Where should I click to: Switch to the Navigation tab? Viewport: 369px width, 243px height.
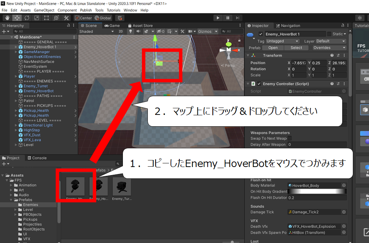(x=288, y=25)
